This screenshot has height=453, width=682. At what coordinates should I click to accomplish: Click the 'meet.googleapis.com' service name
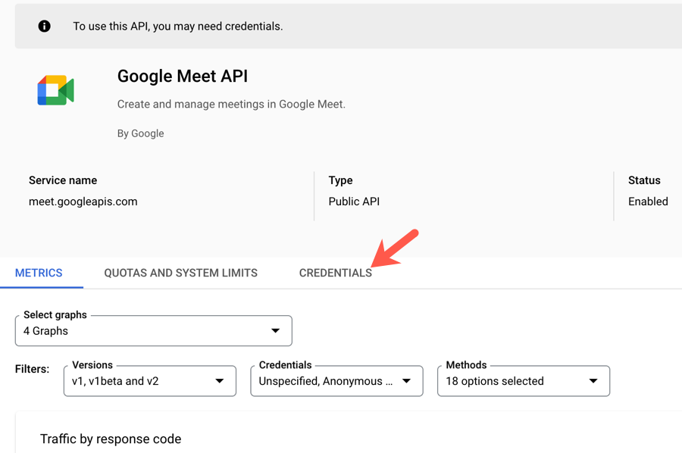tap(83, 202)
